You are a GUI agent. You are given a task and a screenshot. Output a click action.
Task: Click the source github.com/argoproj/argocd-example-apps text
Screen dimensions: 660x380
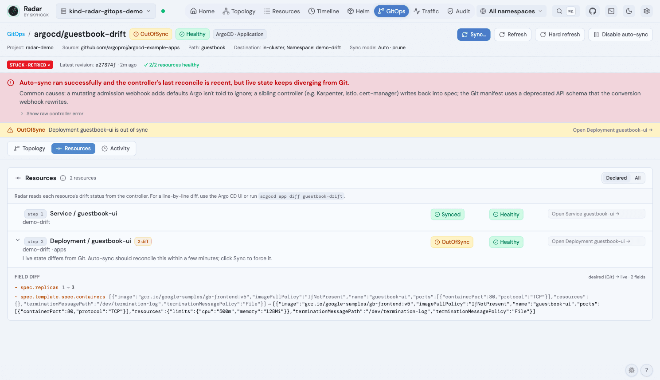click(130, 47)
